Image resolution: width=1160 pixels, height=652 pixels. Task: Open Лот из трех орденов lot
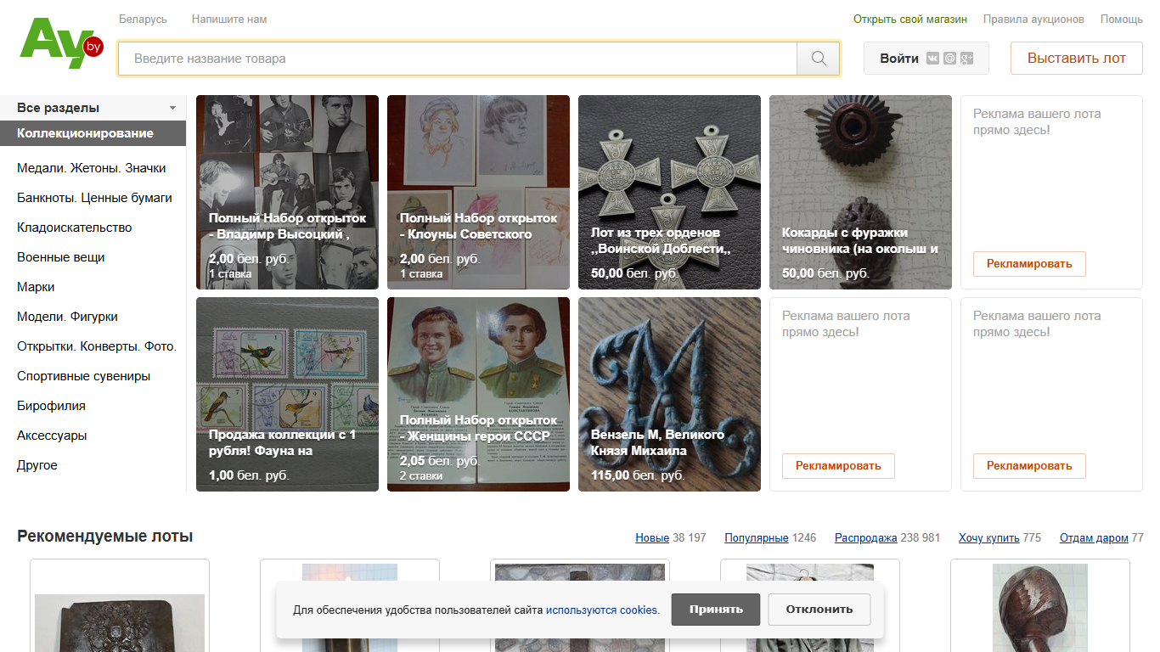pos(669,192)
